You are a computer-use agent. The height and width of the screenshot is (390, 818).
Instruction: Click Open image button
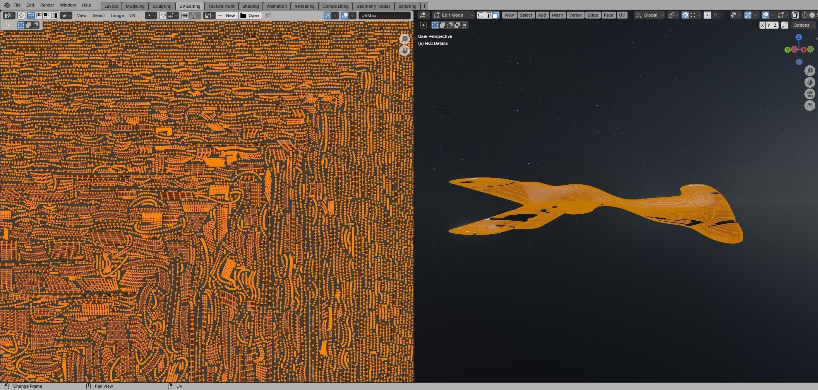[x=250, y=15]
